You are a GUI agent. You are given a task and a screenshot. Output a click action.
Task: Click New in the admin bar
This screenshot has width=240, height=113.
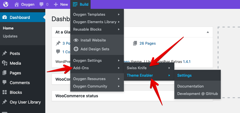tap(64, 4)
